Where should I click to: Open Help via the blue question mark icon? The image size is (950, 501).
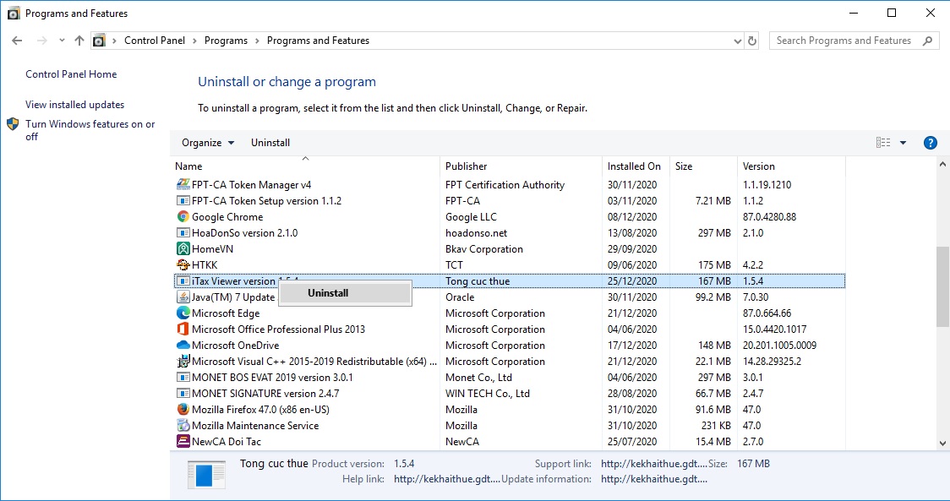pyautogui.click(x=930, y=142)
